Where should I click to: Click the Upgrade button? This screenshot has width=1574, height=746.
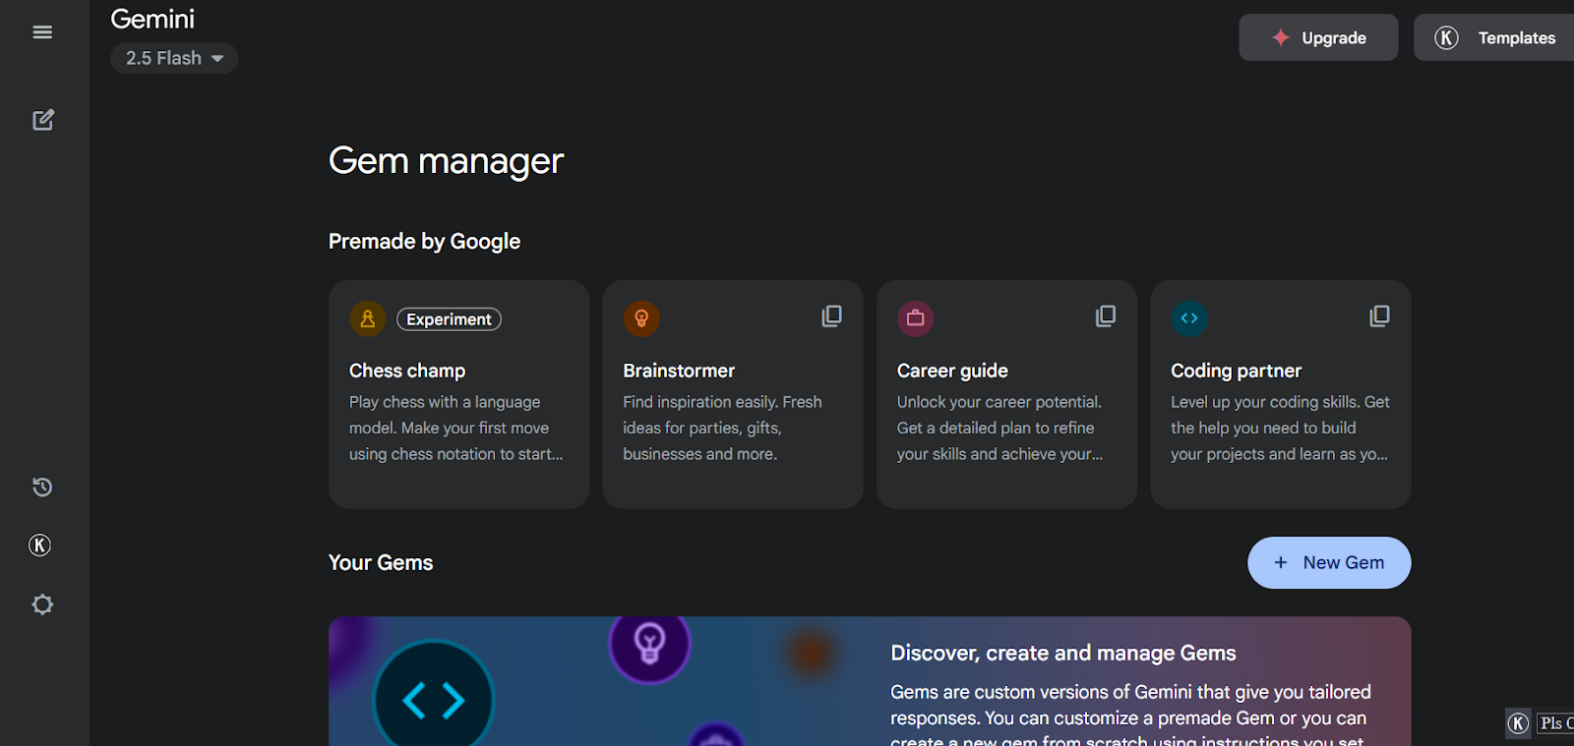coord(1318,37)
